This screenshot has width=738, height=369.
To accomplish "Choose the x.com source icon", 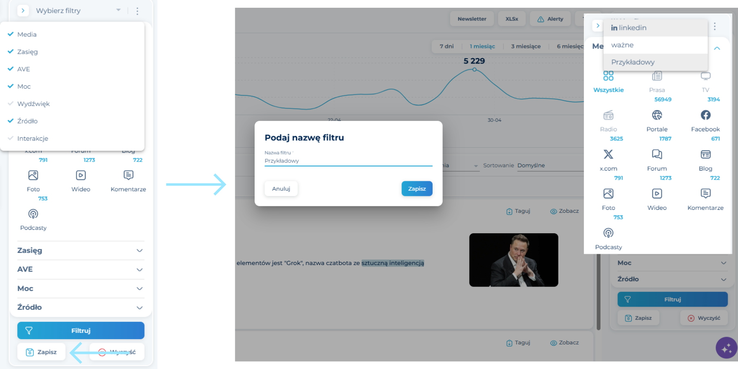I will pos(608,155).
